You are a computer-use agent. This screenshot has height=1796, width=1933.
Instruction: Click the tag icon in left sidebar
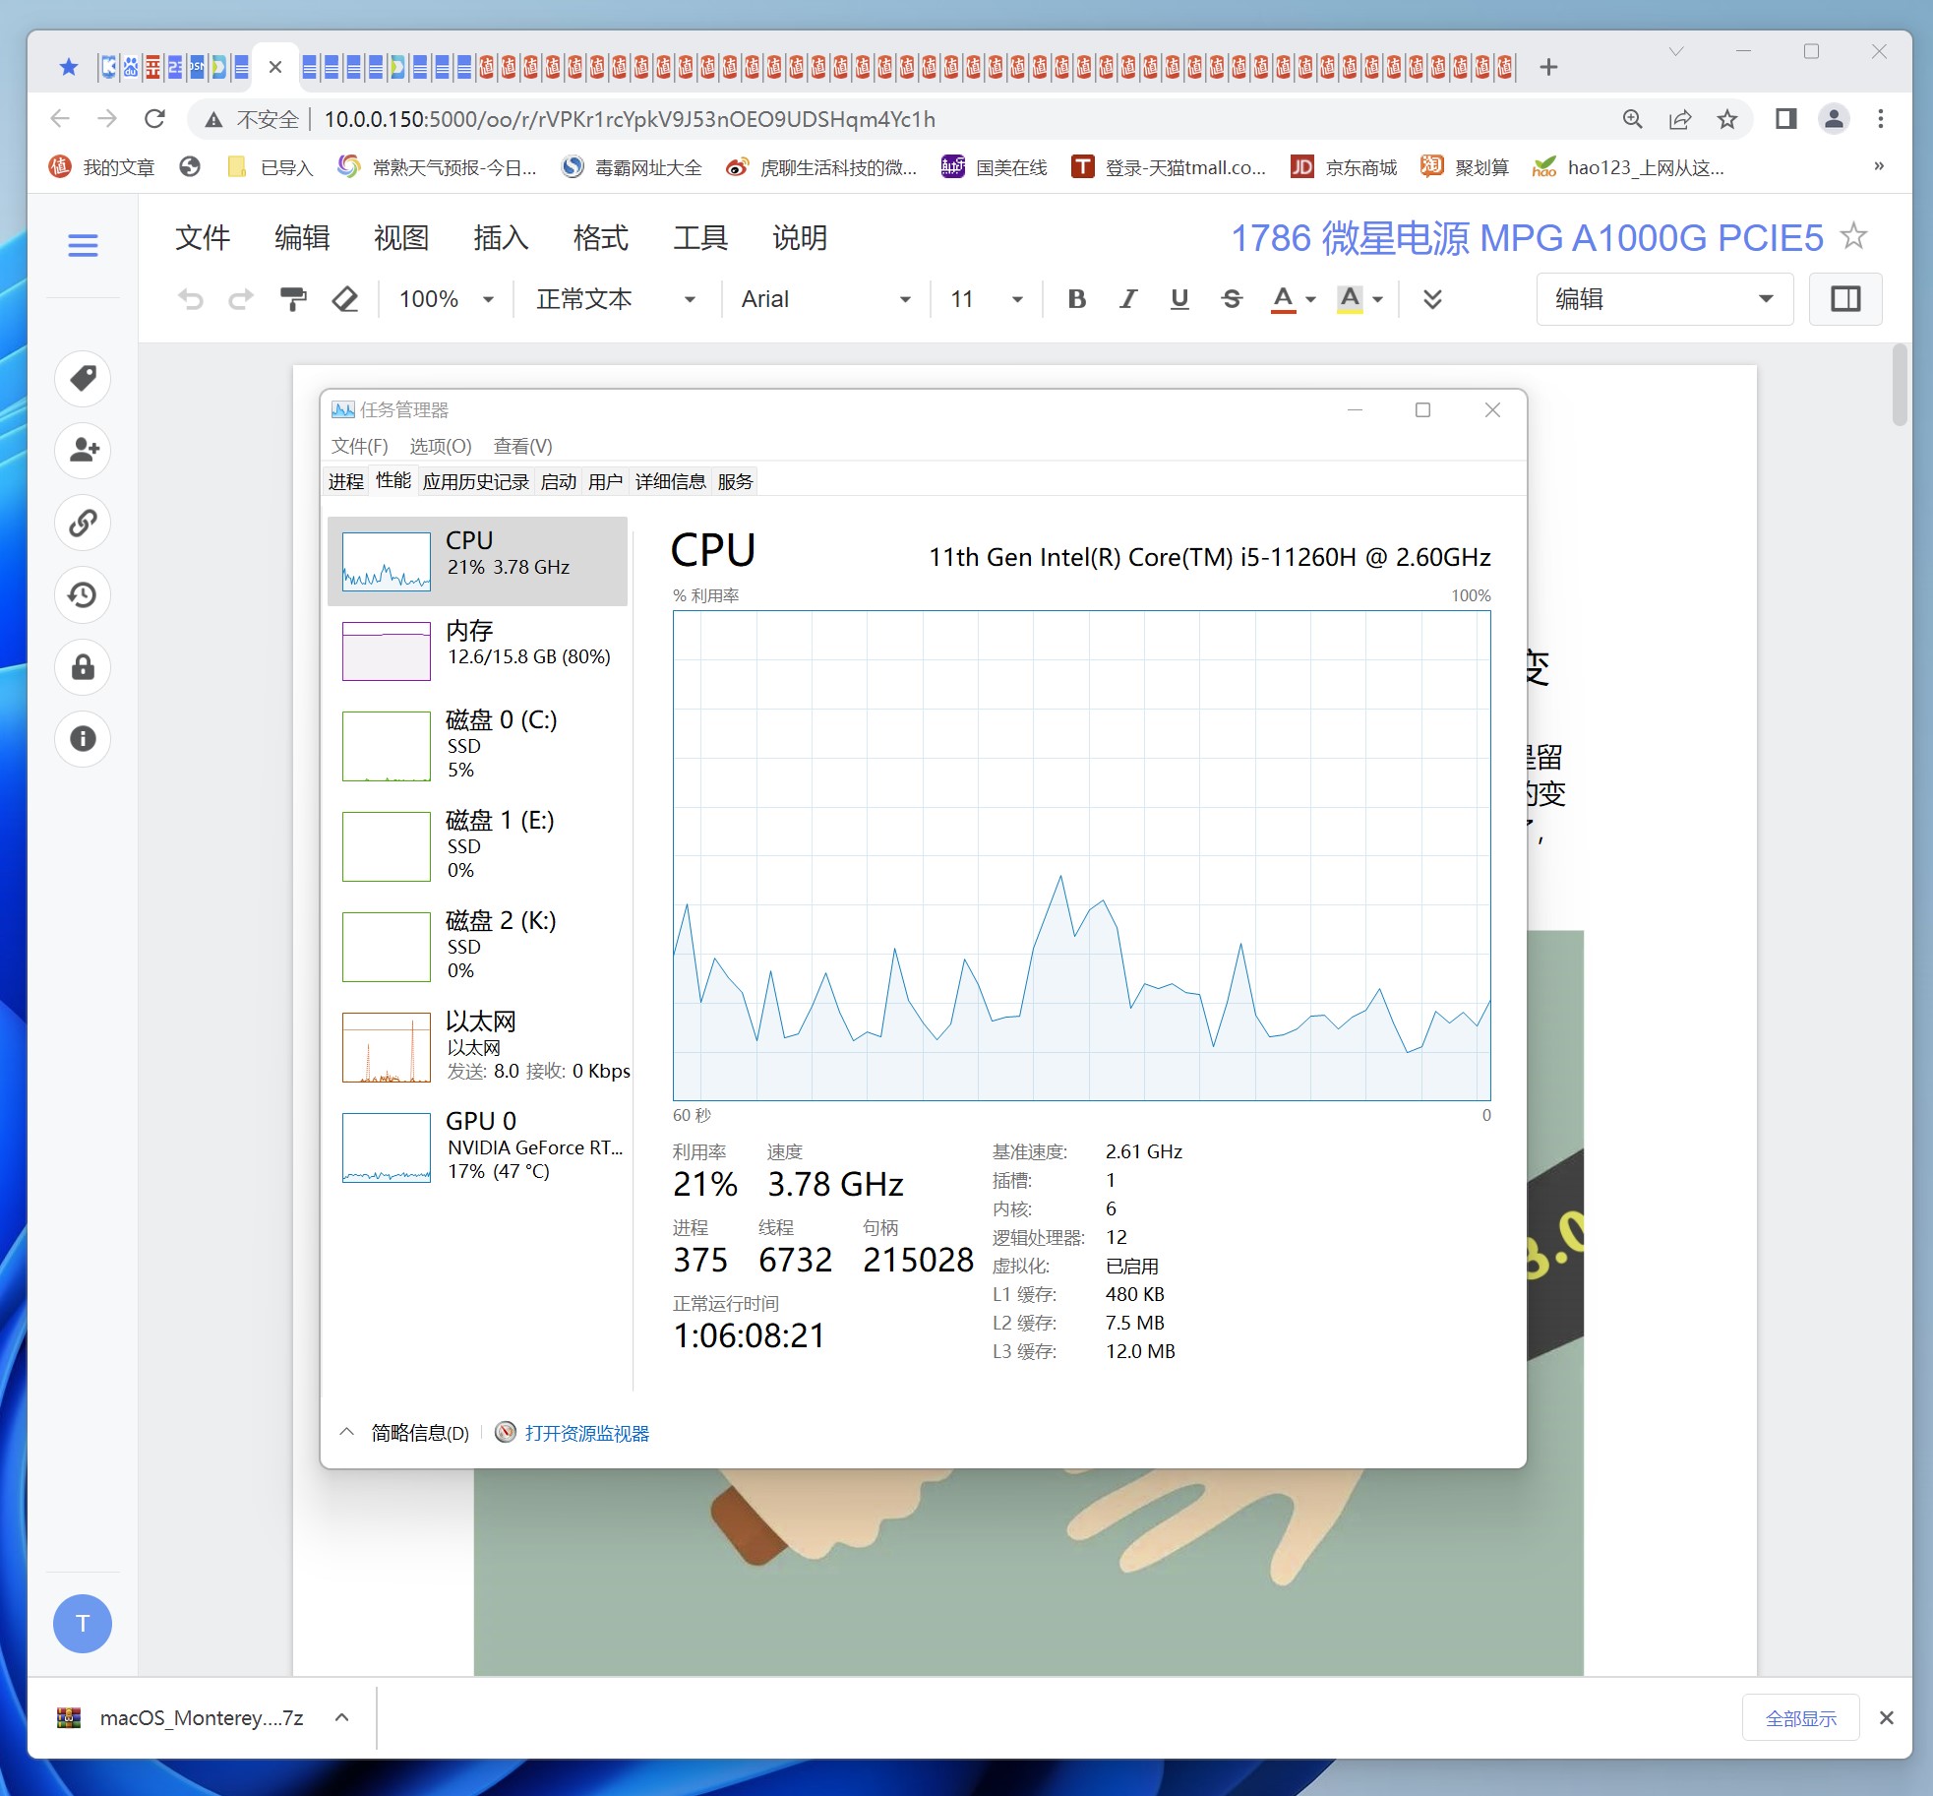click(x=83, y=379)
